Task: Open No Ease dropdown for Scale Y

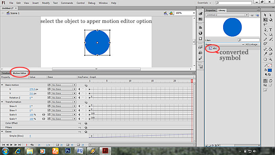Action: [x=63, y=119]
